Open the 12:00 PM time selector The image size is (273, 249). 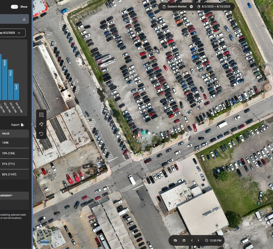(x=213, y=240)
